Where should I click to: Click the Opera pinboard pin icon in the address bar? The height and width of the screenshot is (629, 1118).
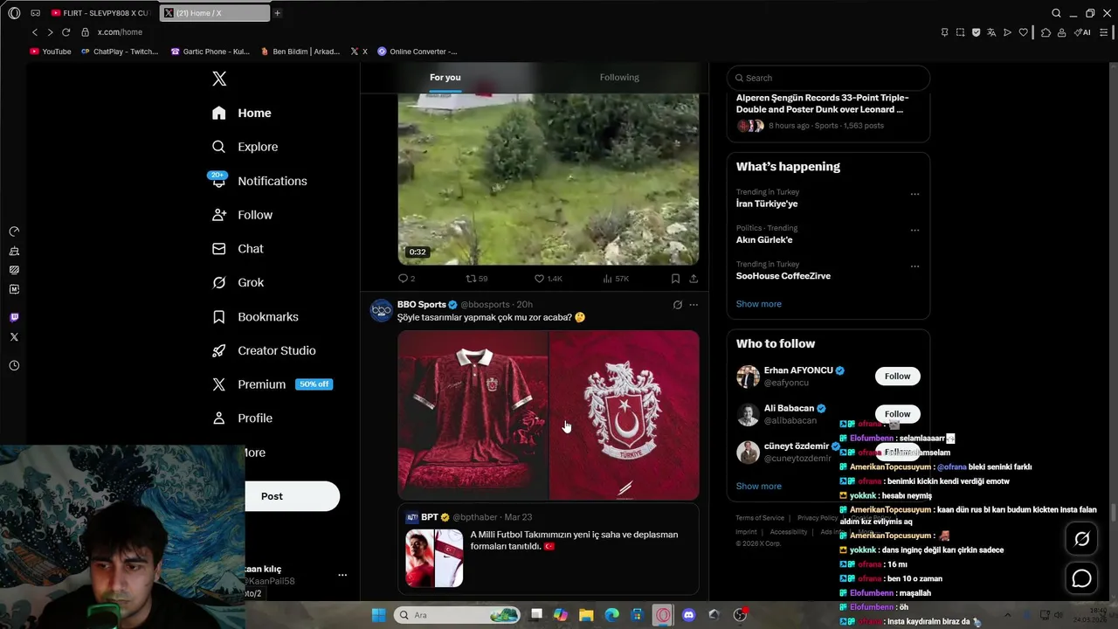click(944, 32)
